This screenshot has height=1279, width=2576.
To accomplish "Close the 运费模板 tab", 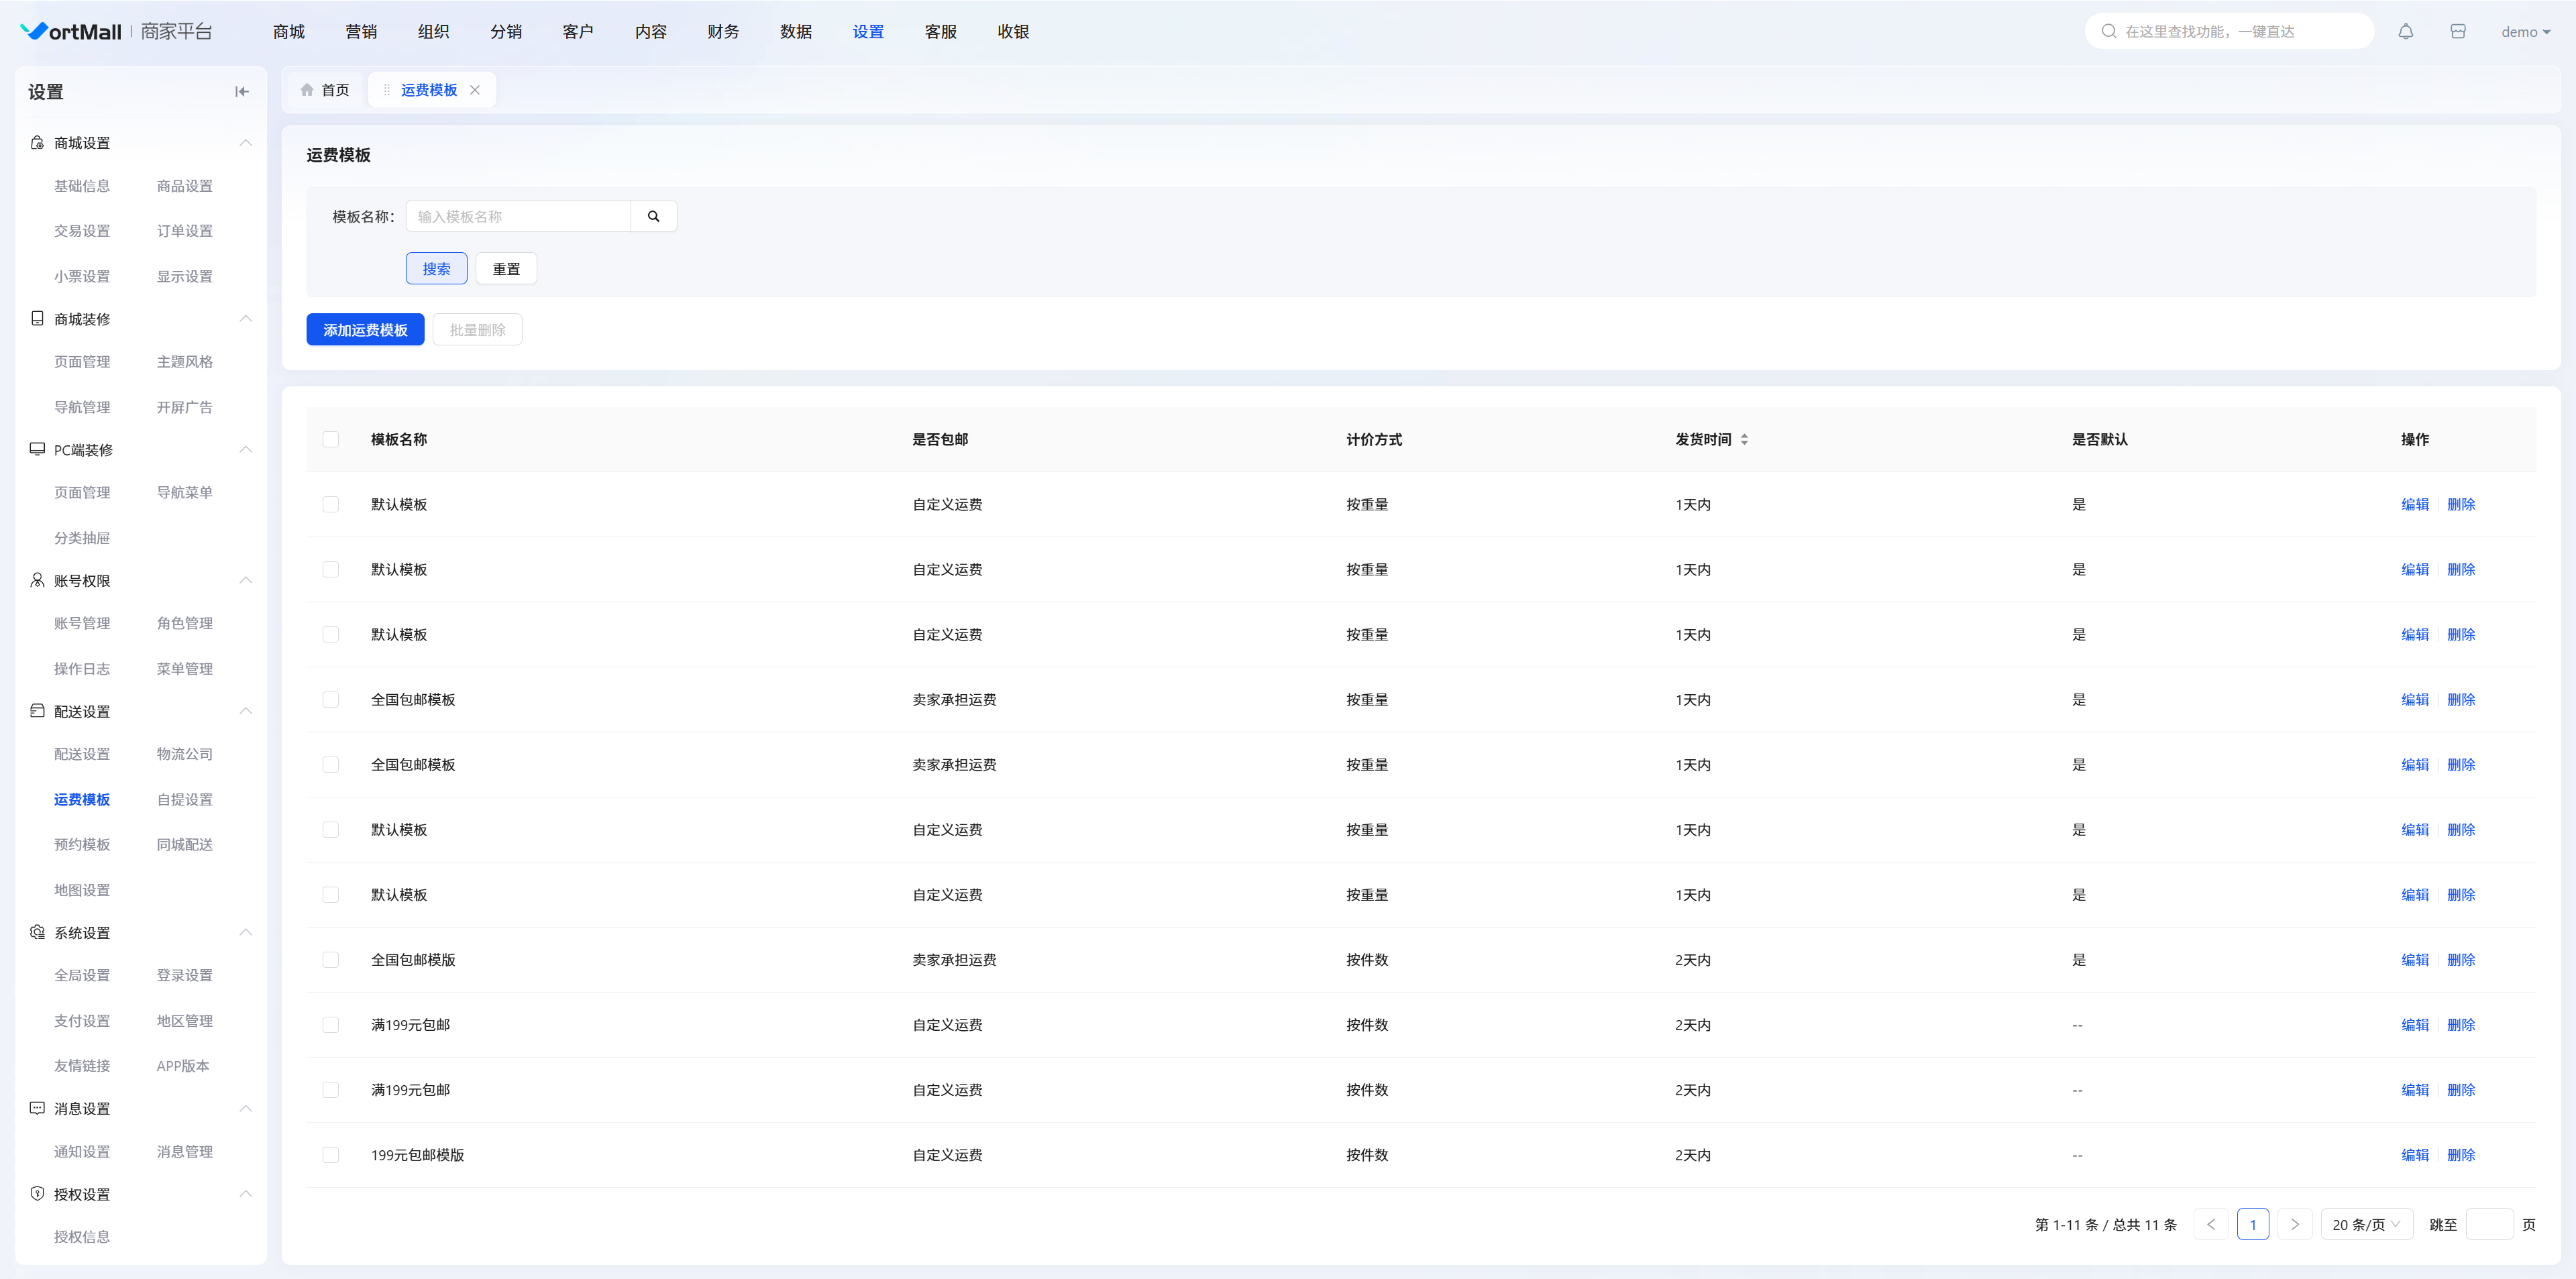I will 475,90.
